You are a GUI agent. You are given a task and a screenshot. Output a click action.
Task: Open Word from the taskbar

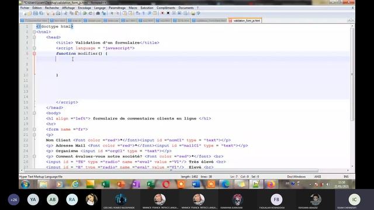[x=196, y=184]
